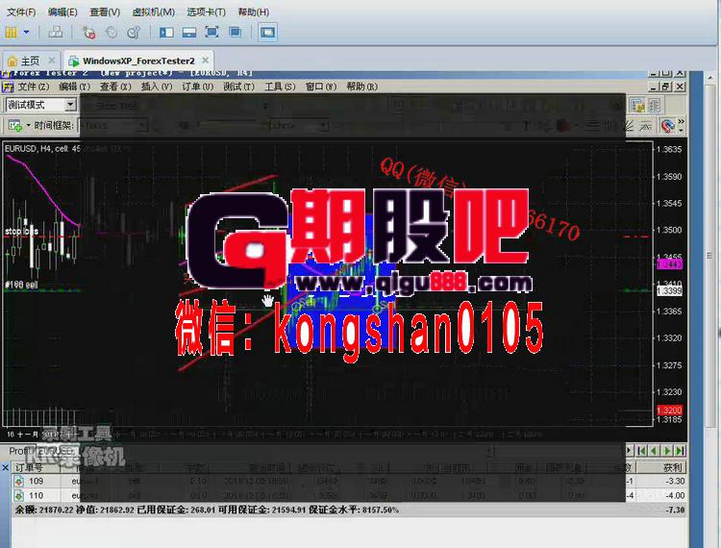Image resolution: width=721 pixels, height=548 pixels.
Task: Open VMware 选项卡(T) menu
Action: click(x=206, y=12)
